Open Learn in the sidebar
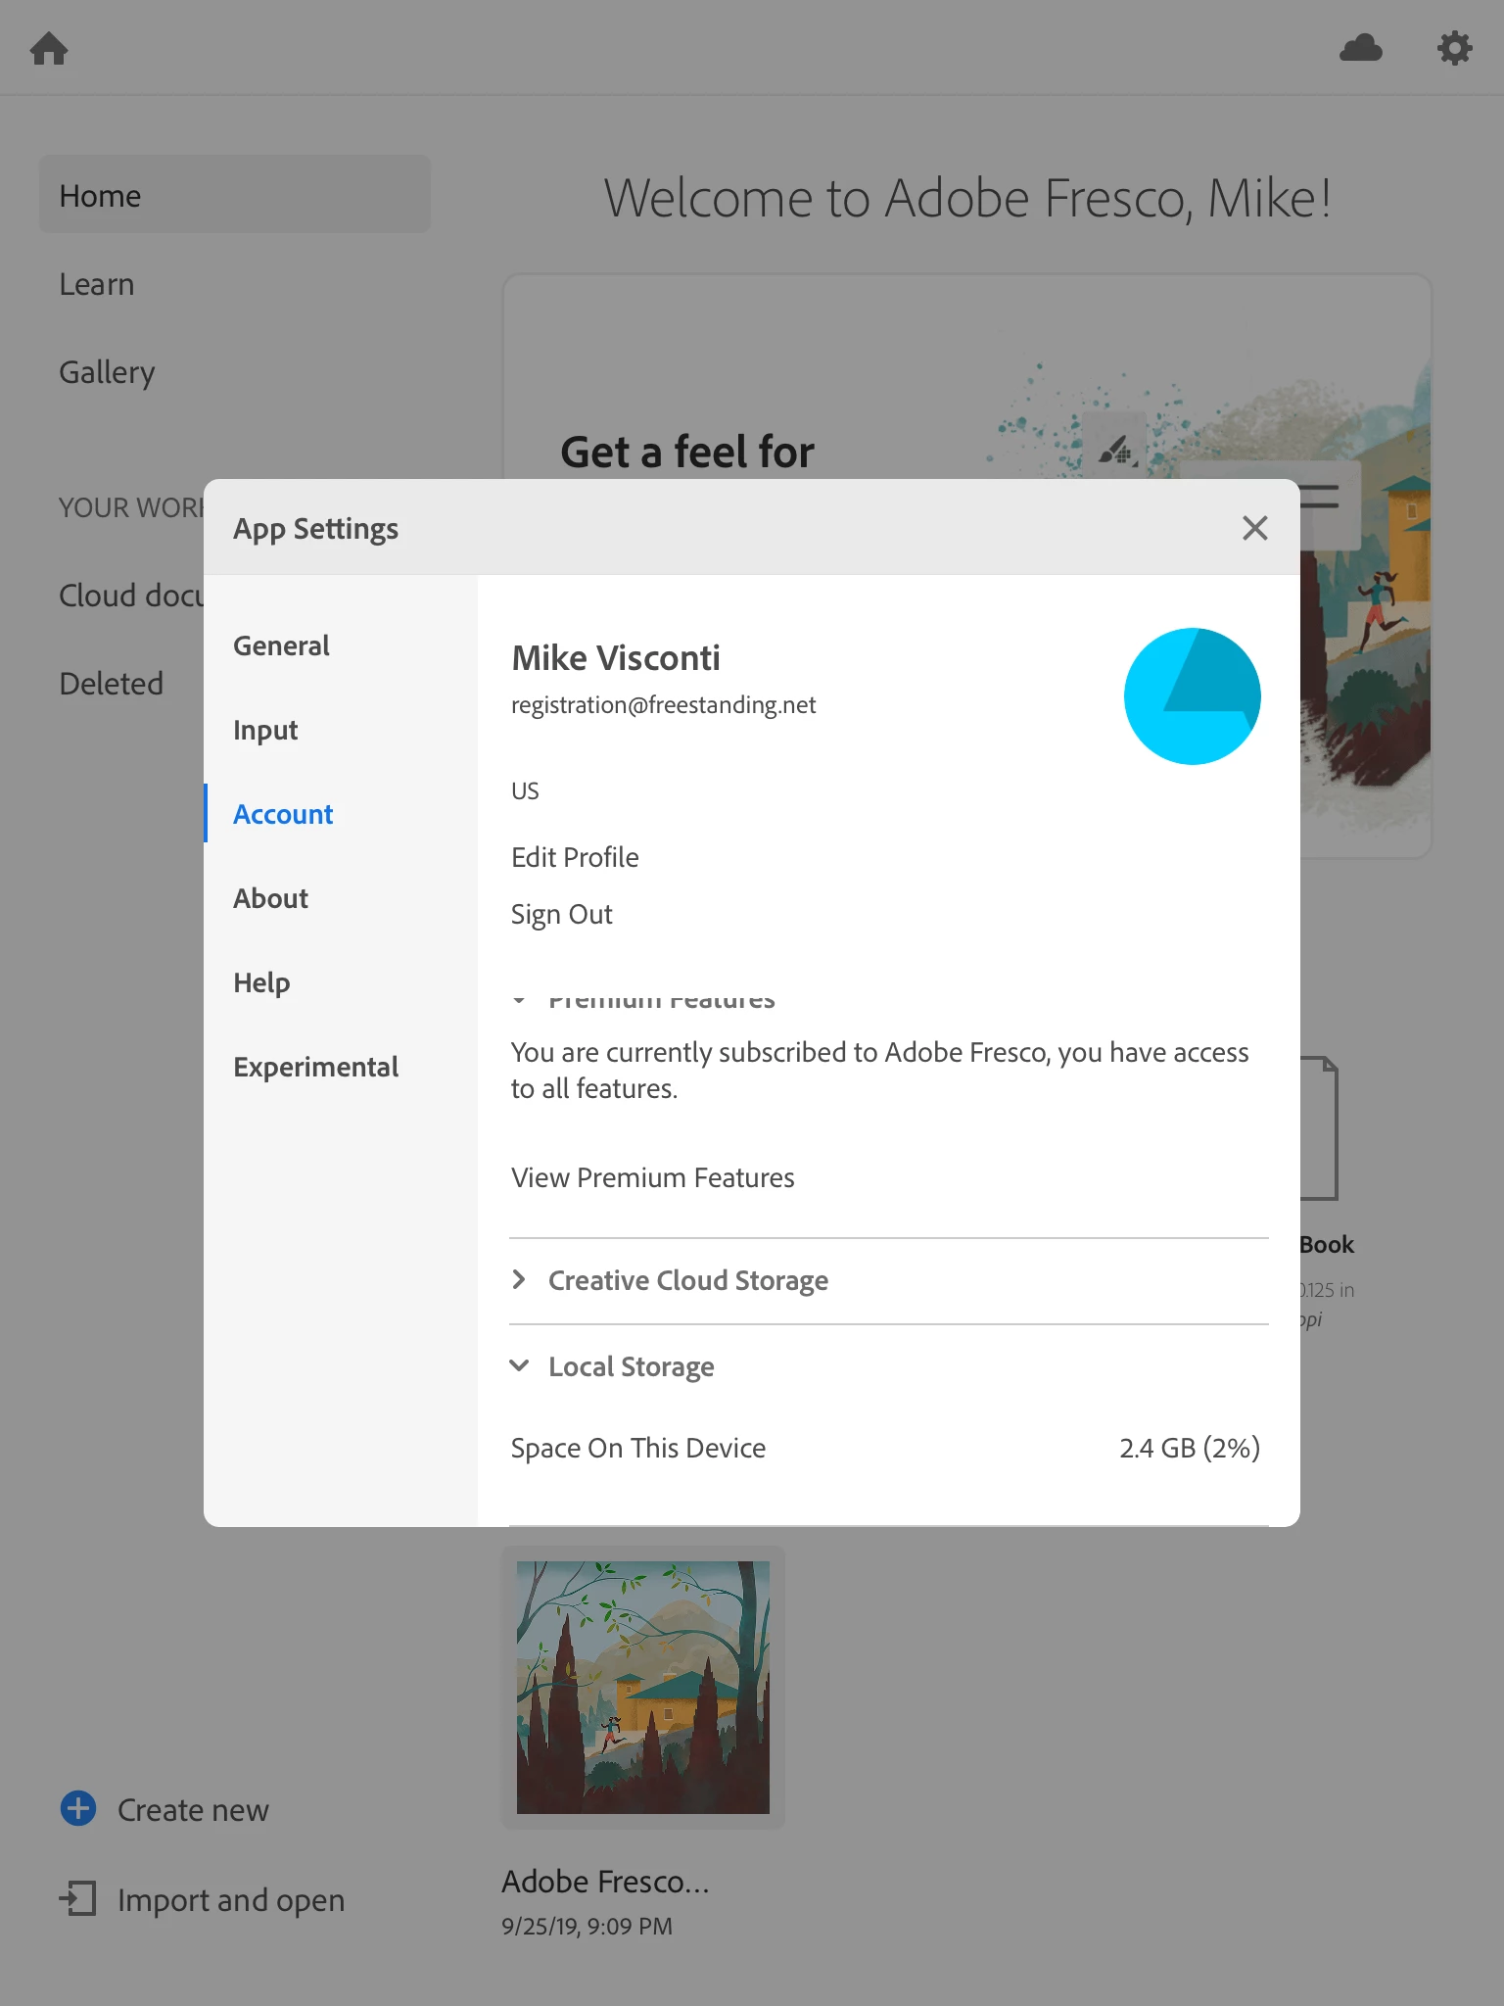1504x2006 pixels. [x=97, y=284]
